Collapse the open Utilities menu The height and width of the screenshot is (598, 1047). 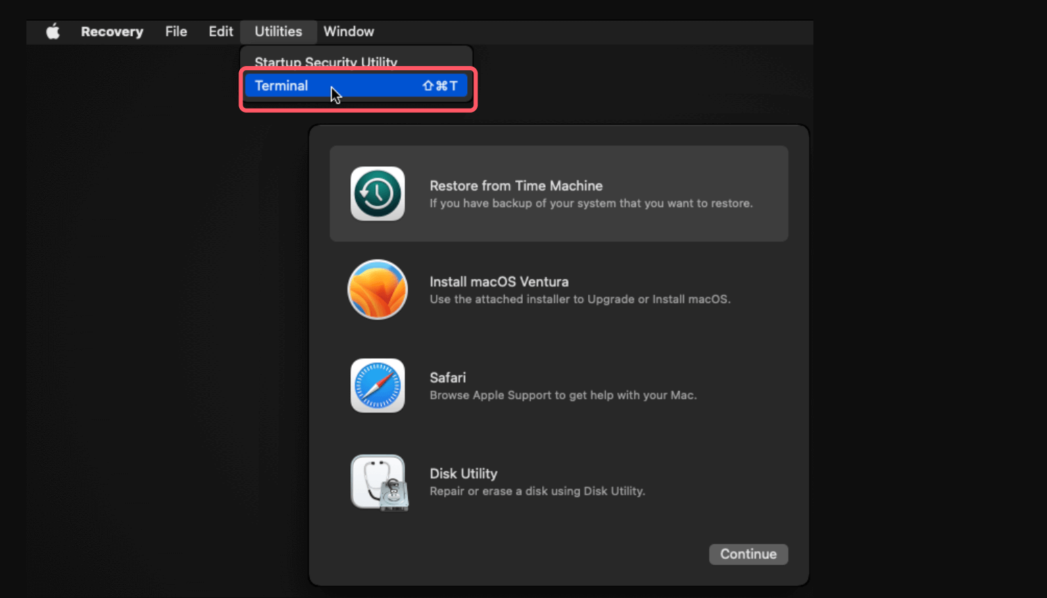coord(278,32)
